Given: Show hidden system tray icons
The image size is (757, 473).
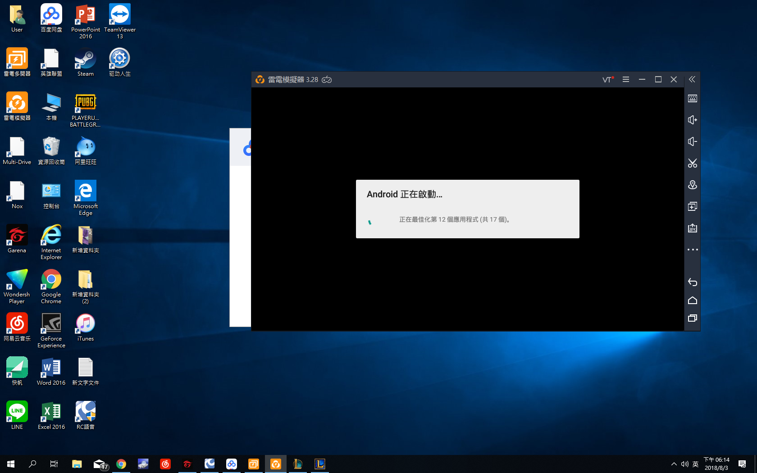Looking at the screenshot, I should [x=674, y=464].
